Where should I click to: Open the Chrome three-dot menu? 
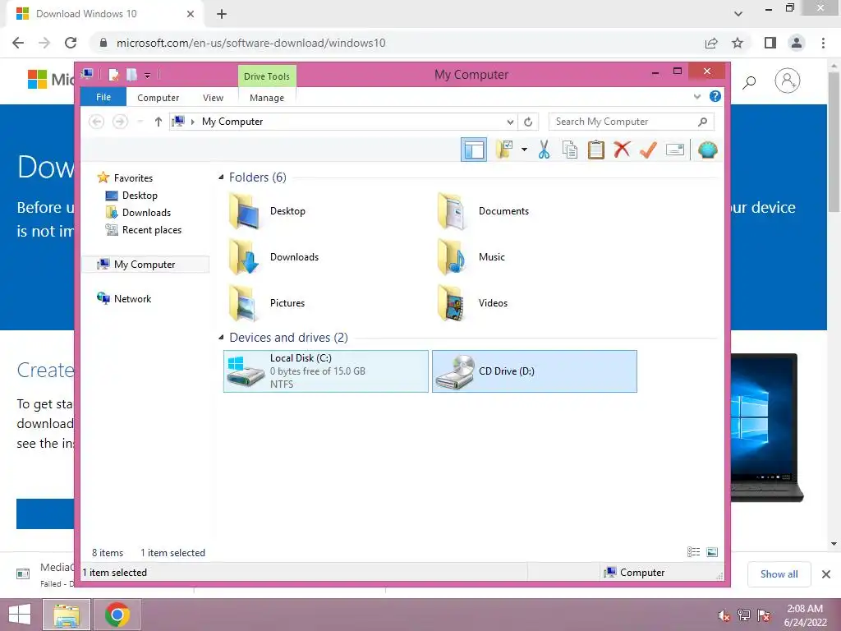coord(823,43)
